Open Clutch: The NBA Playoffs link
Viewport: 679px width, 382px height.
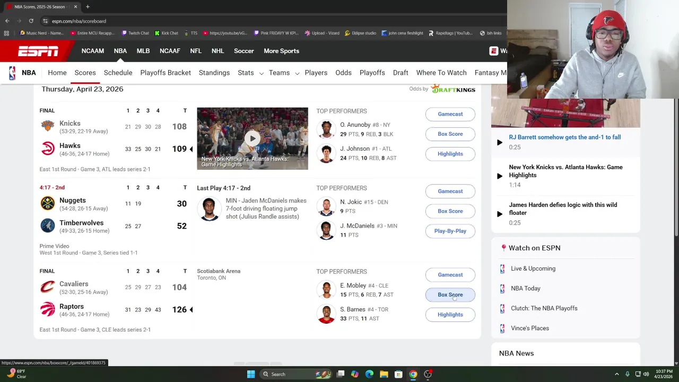[544, 308]
